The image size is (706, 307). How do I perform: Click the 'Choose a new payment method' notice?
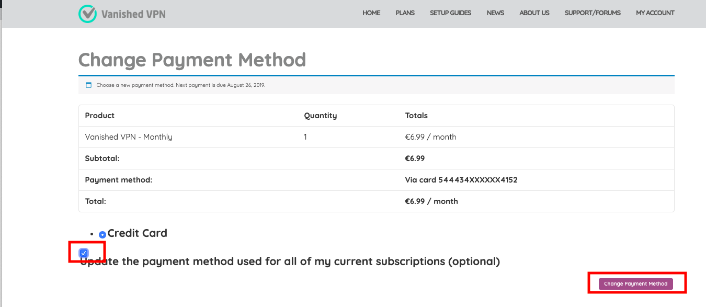click(x=181, y=85)
